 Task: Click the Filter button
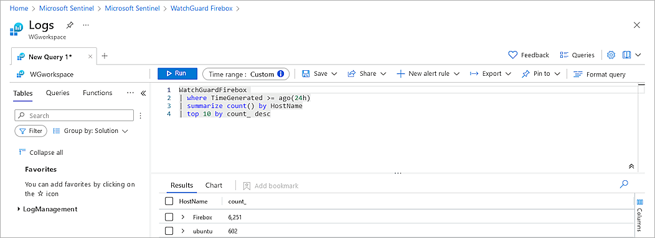tap(31, 131)
